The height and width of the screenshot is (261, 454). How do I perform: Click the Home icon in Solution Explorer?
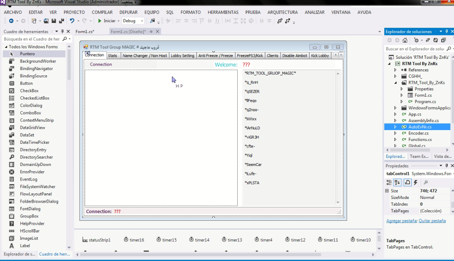point(405,40)
